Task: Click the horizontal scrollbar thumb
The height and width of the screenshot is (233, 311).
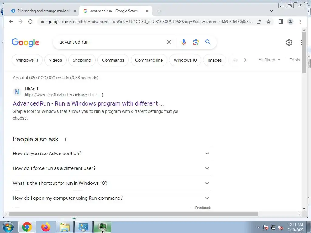Action: [134, 214]
